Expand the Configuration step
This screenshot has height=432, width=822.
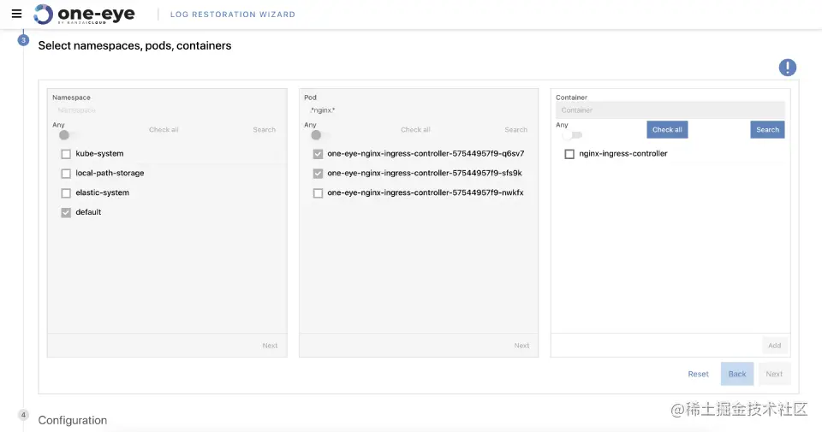[x=73, y=420]
